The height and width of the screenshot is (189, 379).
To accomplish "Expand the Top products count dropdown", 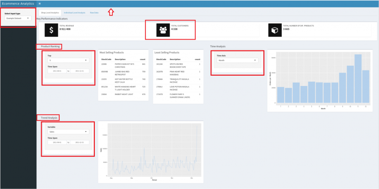I will pyautogui.click(x=68, y=60).
